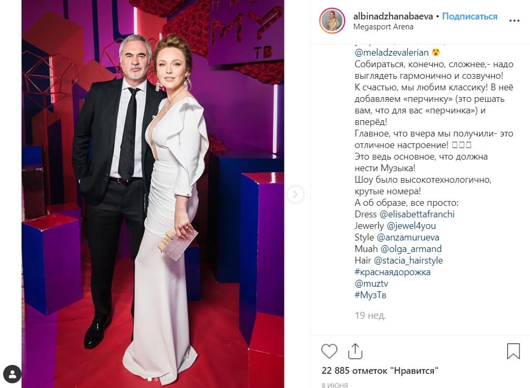530x388 pixels.
Task: Visit @jewel4you jewelry profile
Action: tap(411, 226)
